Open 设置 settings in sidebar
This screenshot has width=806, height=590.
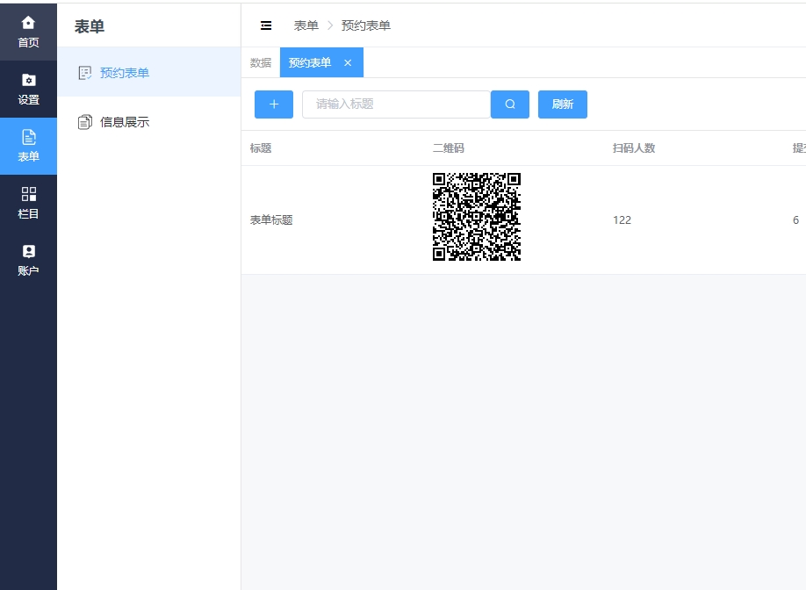coord(28,89)
